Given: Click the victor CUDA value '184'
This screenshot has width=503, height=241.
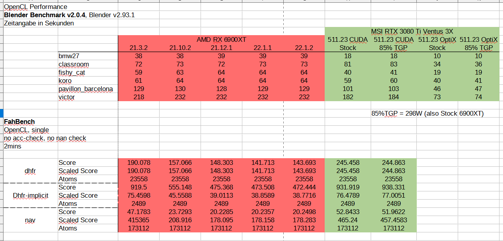Looking at the screenshot, I should coord(393,97).
